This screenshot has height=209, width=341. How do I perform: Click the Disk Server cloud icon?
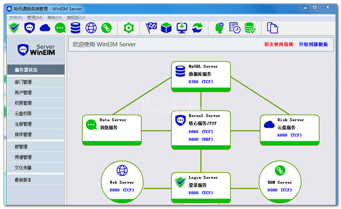coord(269,125)
